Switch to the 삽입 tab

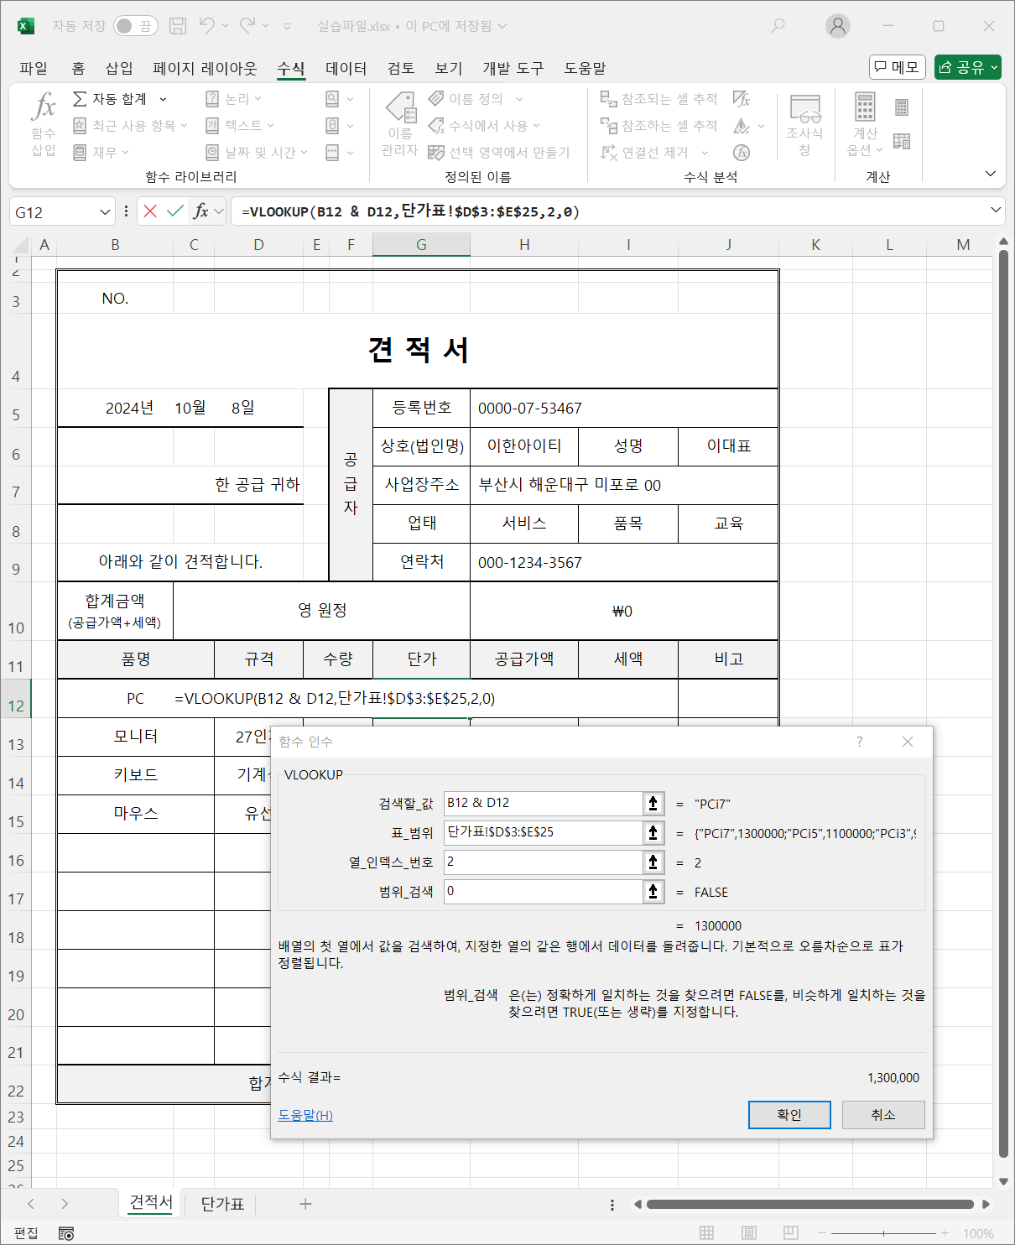pos(119,68)
